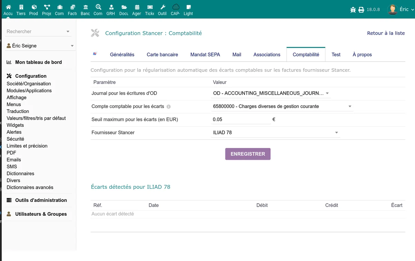The width and height of the screenshot is (415, 261).
Task: Open Valeurs/filtres/tris par défaut
Action: pyautogui.click(x=36, y=118)
